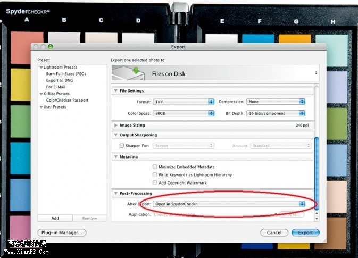The height and width of the screenshot is (258, 358).
Task: Click the Files on Disk drive icon
Action: tap(129, 73)
